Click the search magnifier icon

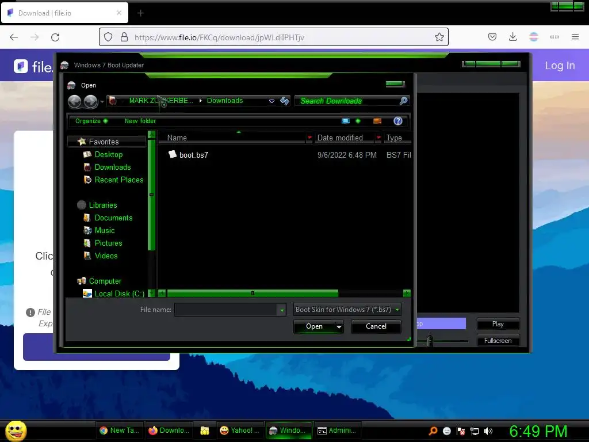[403, 101]
